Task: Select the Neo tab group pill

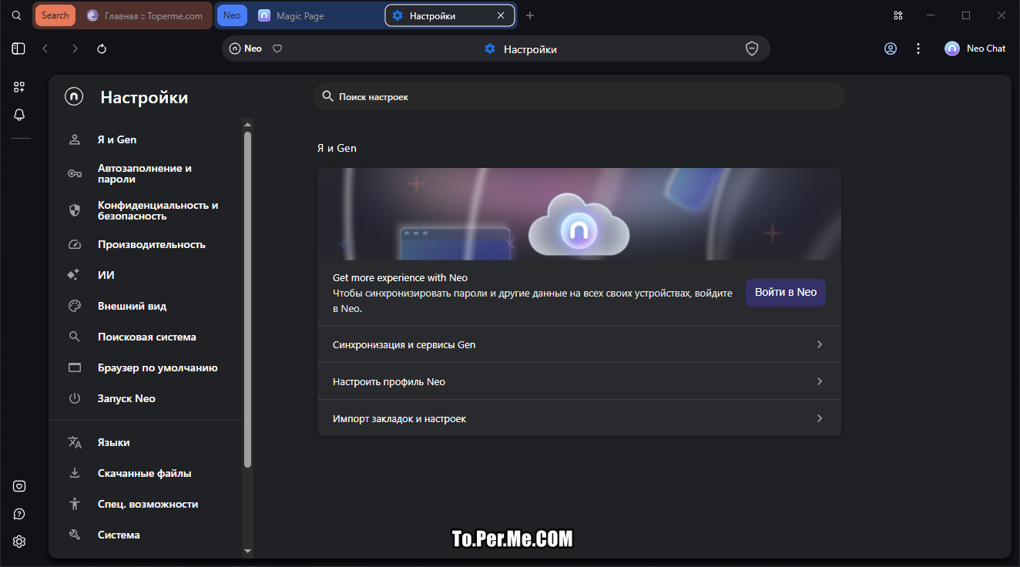Action: (x=232, y=15)
